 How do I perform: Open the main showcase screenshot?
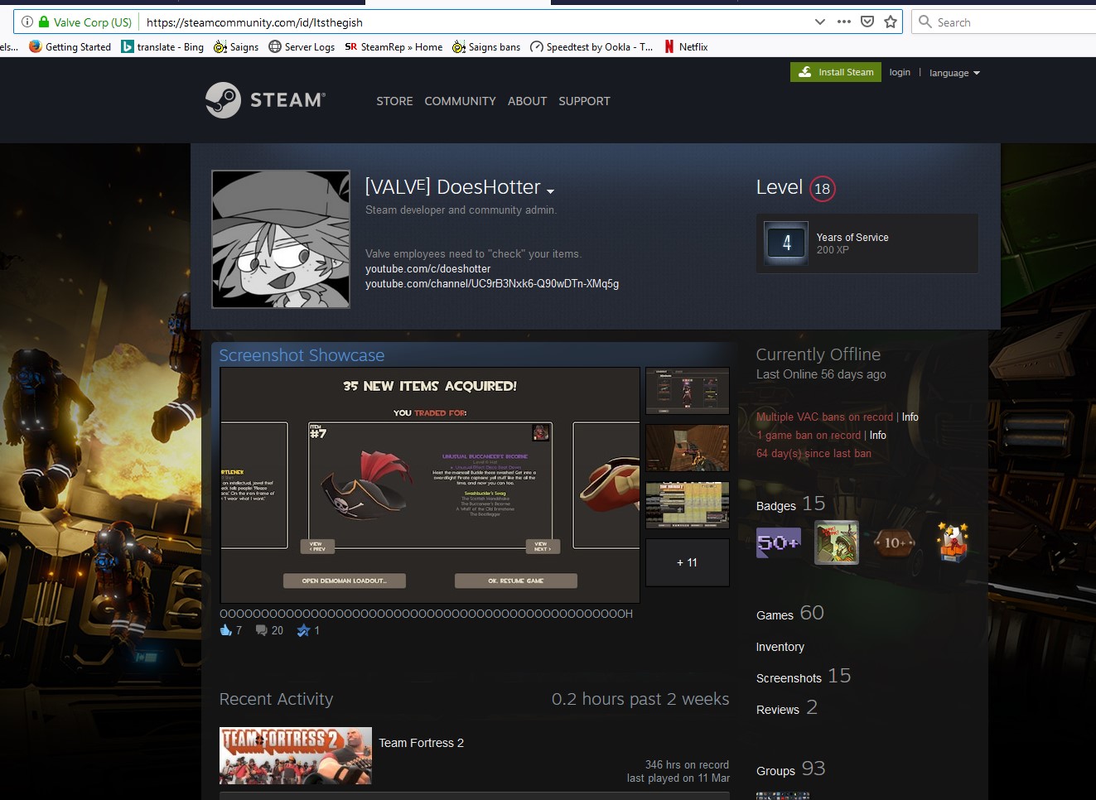click(x=430, y=485)
